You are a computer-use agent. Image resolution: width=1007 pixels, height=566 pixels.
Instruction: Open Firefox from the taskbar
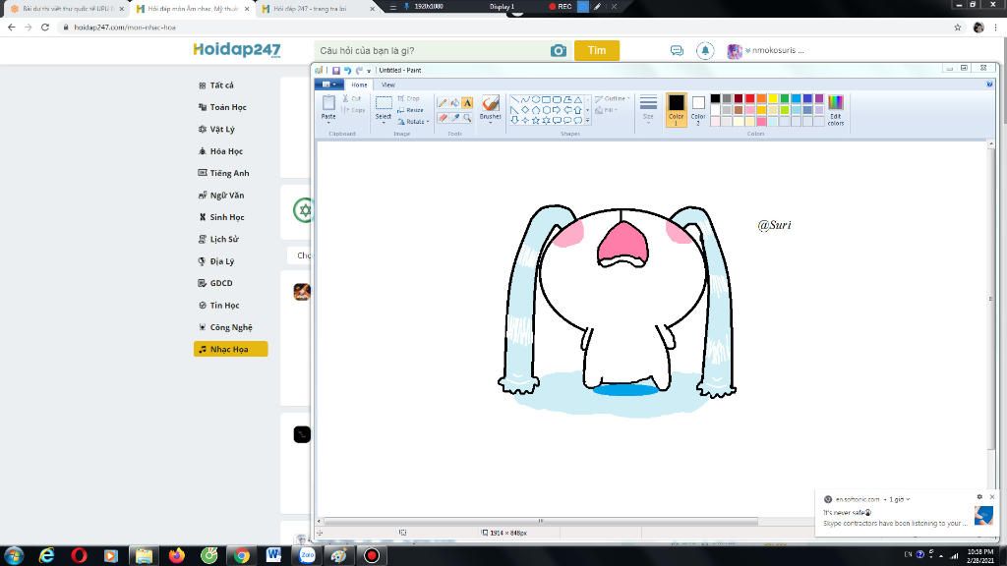click(177, 555)
